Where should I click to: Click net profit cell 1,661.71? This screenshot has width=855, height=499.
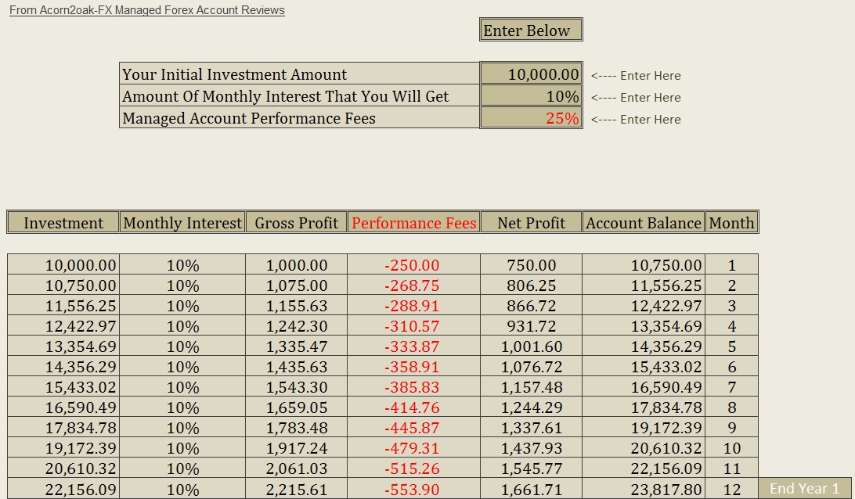coord(531,489)
